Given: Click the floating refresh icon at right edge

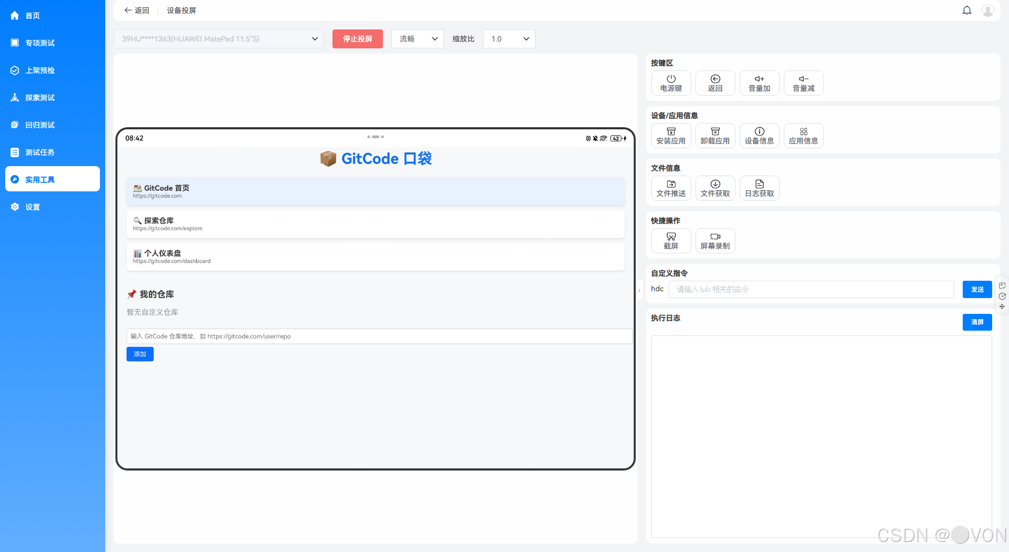Looking at the screenshot, I should (1002, 296).
